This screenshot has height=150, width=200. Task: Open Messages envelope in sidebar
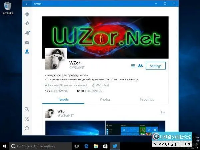pyautogui.click(x=27, y=42)
